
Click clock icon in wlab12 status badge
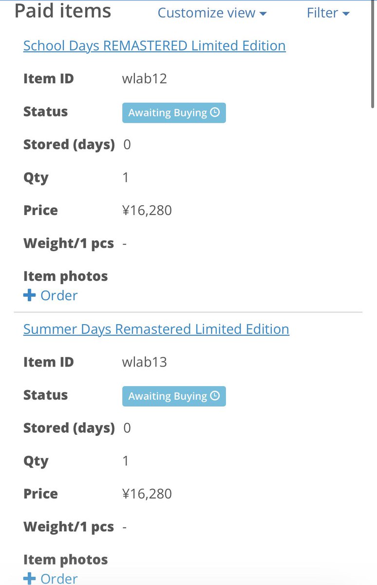[215, 113]
